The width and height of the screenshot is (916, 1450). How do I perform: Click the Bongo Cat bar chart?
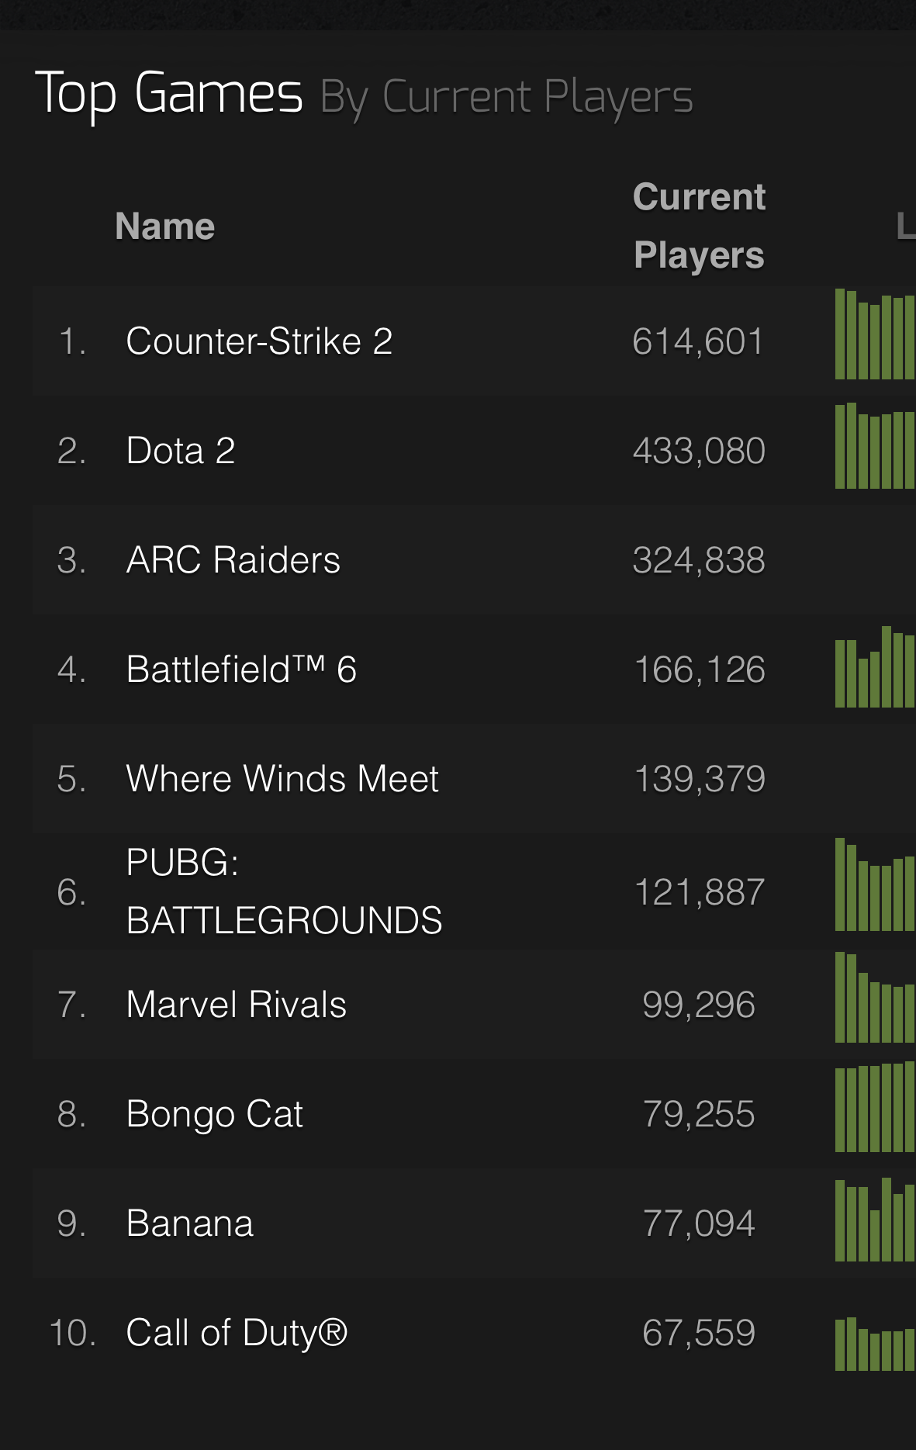[x=875, y=1107]
